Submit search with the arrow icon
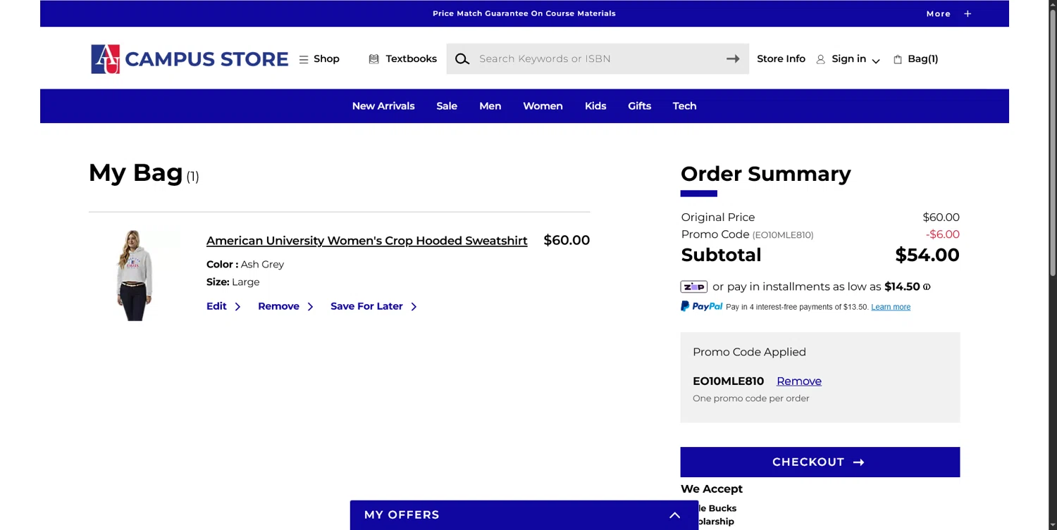1057x530 pixels. 733,59
